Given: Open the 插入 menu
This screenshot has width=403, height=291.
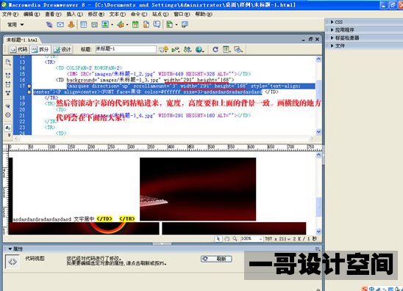Looking at the screenshot, I should (74, 14).
